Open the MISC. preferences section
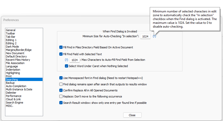The image size is (223, 121). 9,106
